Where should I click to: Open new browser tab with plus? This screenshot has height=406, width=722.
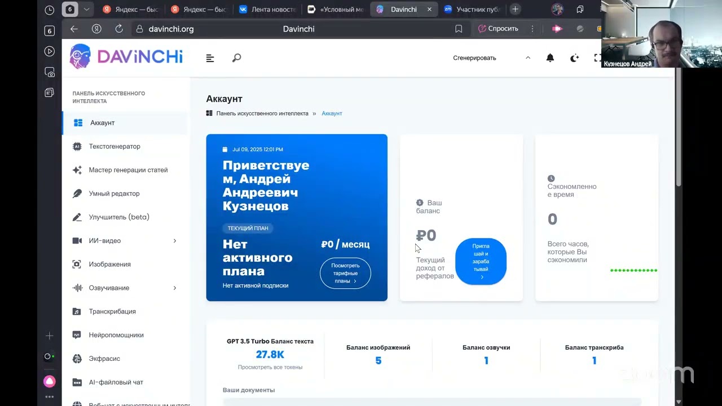[515, 10]
